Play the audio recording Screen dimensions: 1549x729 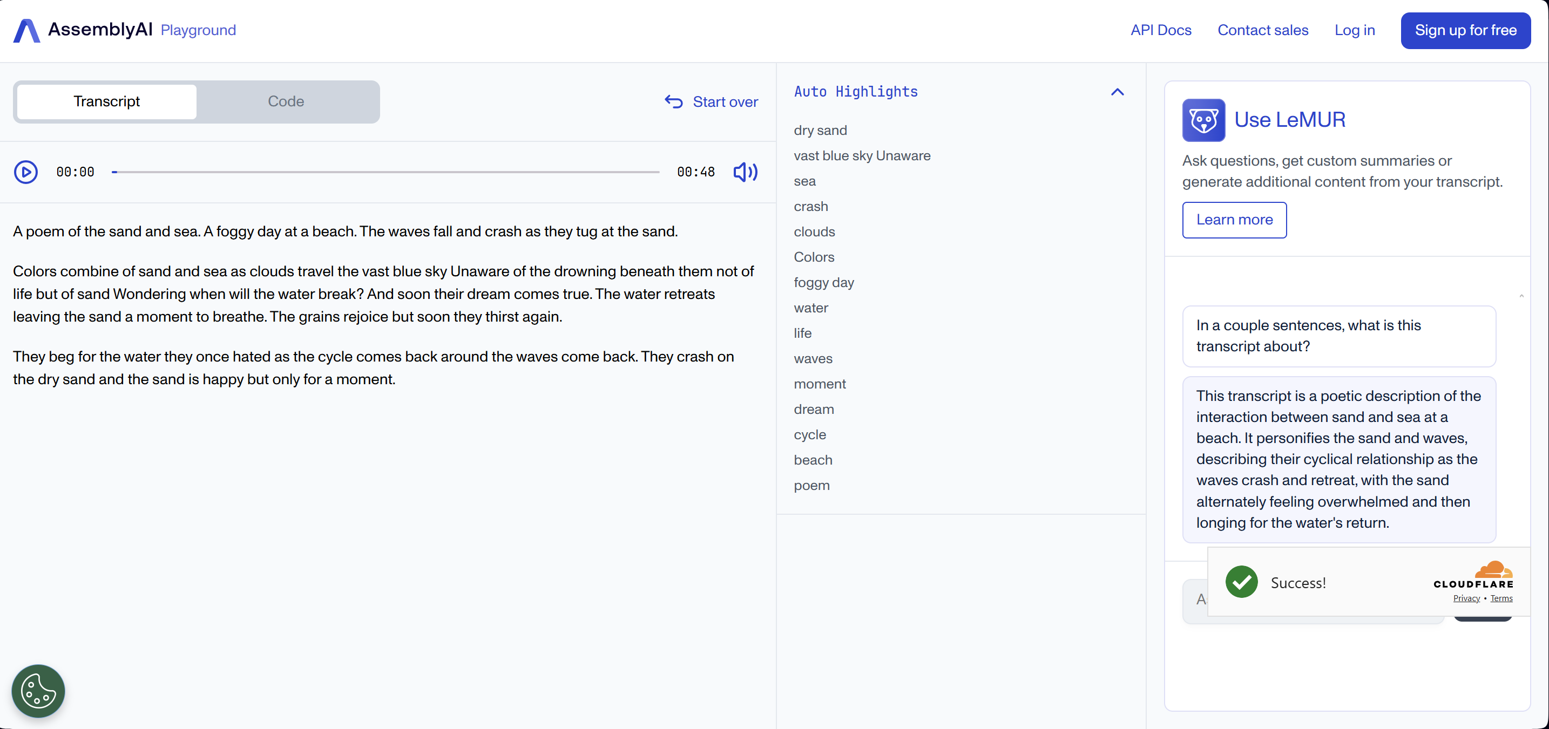[x=26, y=173]
